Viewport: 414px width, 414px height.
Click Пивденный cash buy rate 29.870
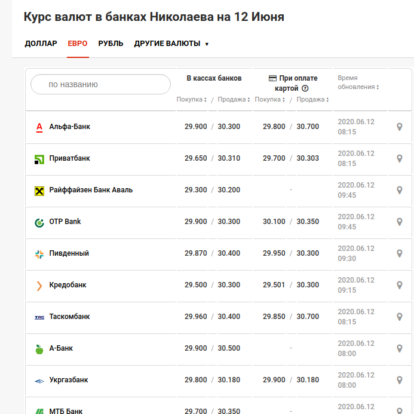point(195,253)
